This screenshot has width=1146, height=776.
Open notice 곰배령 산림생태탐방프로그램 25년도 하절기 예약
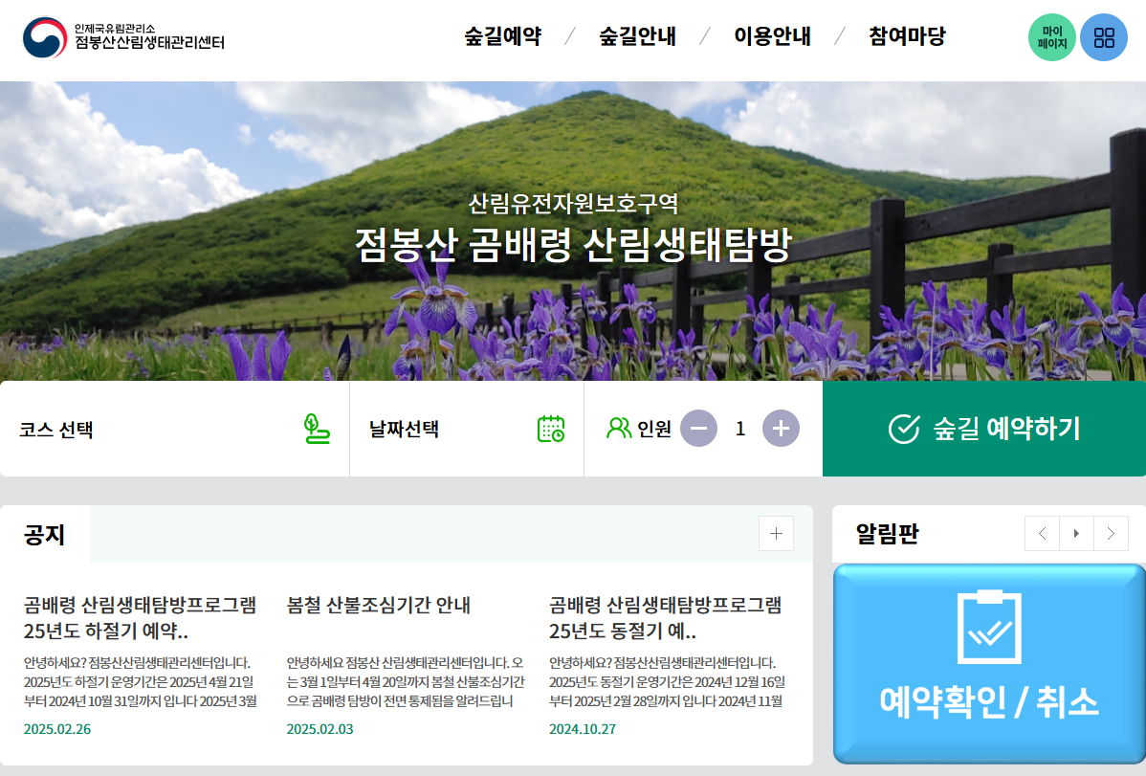click(x=141, y=617)
